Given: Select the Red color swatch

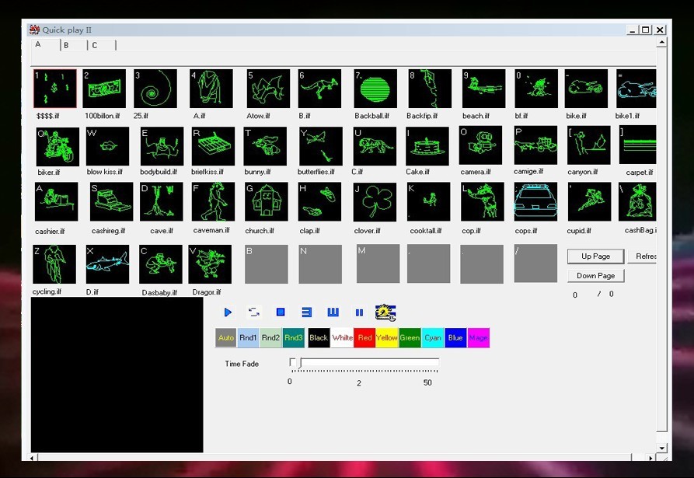Looking at the screenshot, I should [364, 338].
